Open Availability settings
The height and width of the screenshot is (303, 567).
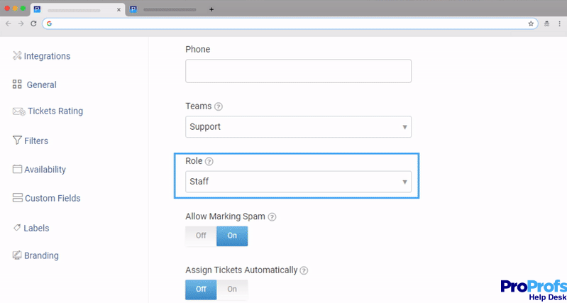(x=45, y=170)
